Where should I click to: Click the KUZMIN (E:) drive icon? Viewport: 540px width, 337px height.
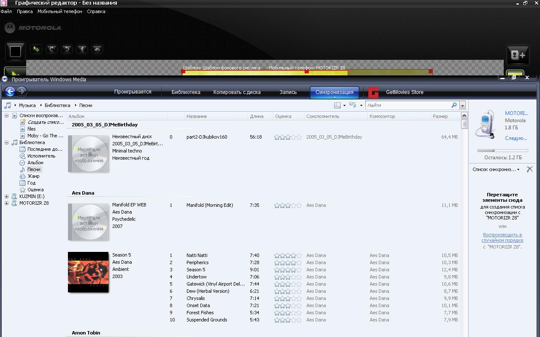[14, 196]
